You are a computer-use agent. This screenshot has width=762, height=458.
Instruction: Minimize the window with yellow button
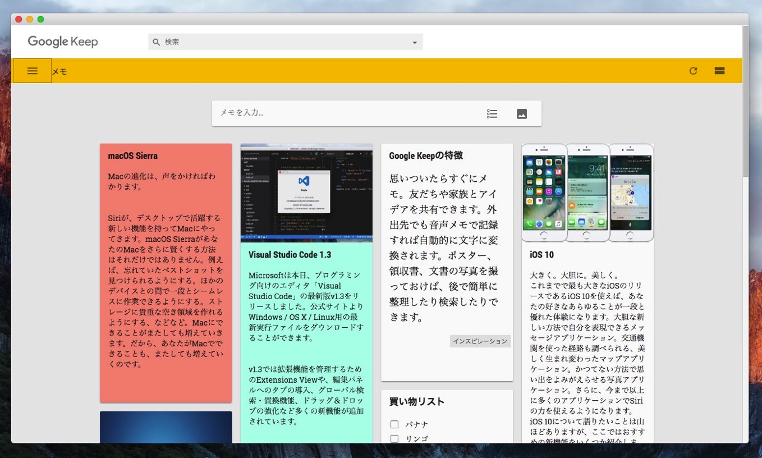click(x=30, y=19)
